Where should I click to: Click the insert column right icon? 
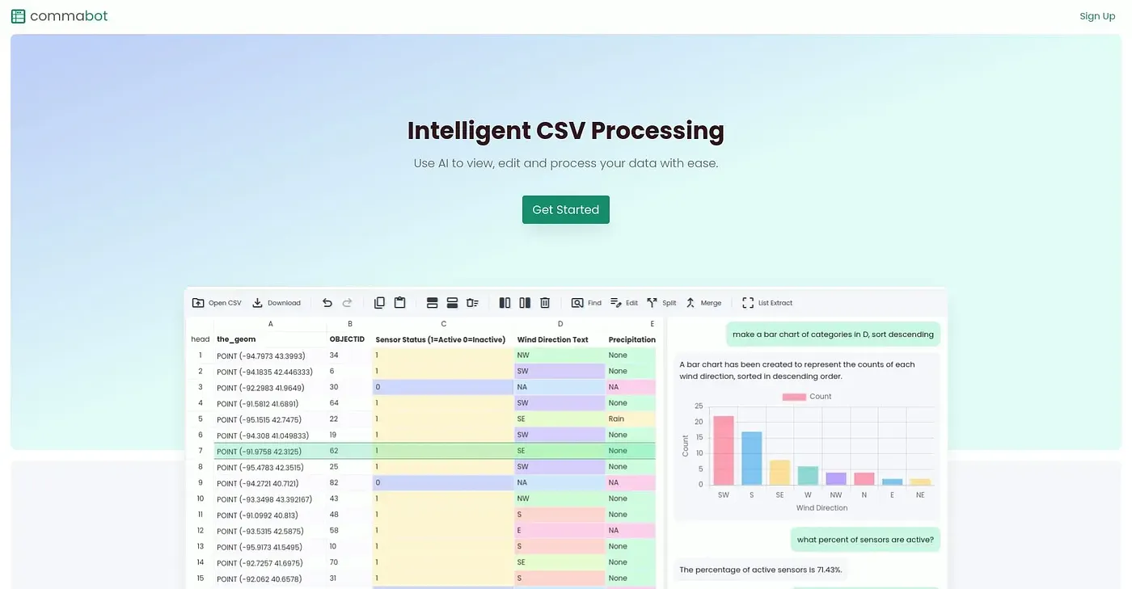point(525,303)
